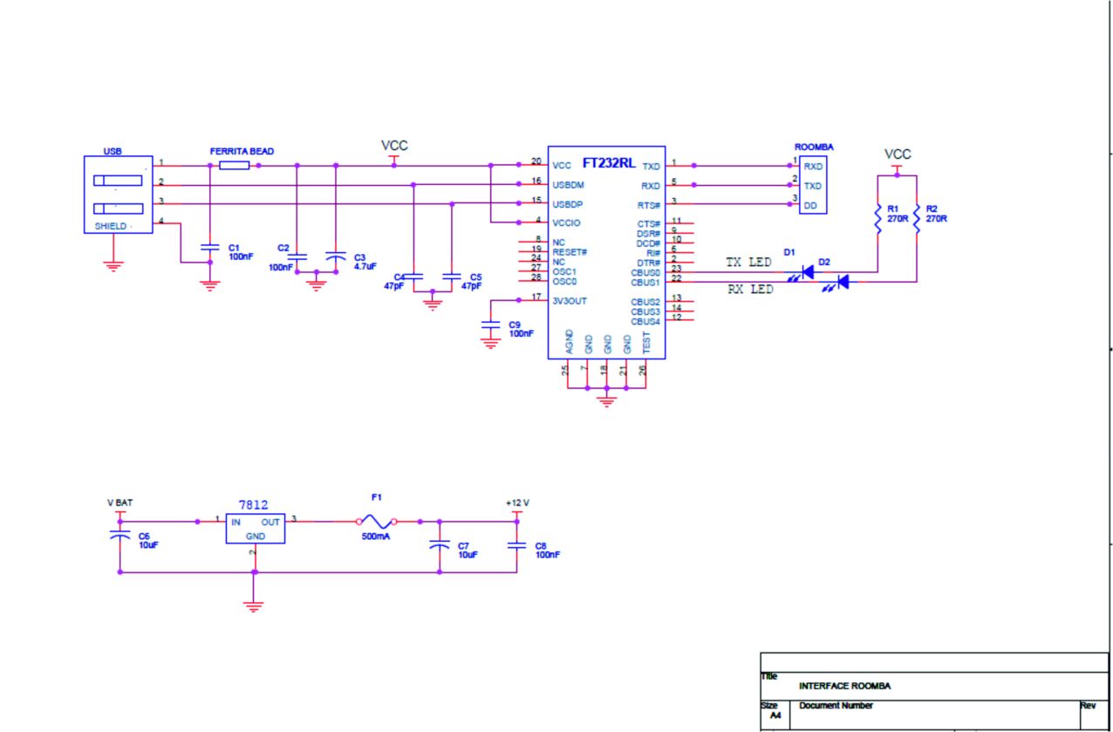Select the 7812 voltage regulator block

coord(255,528)
